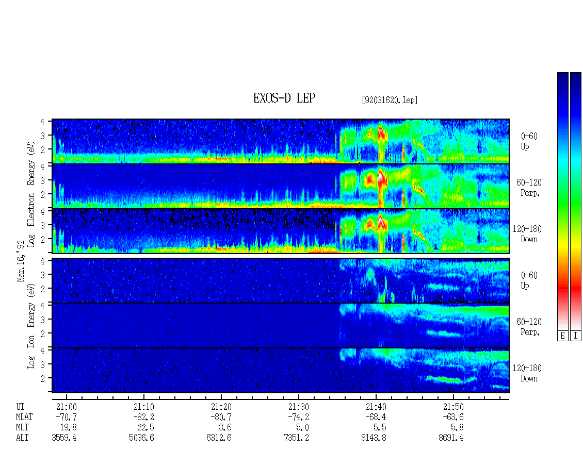Click the electron 120-180 Down spectrogram panel
Image resolution: width=583 pixels, height=451 pixels.
tap(281, 231)
